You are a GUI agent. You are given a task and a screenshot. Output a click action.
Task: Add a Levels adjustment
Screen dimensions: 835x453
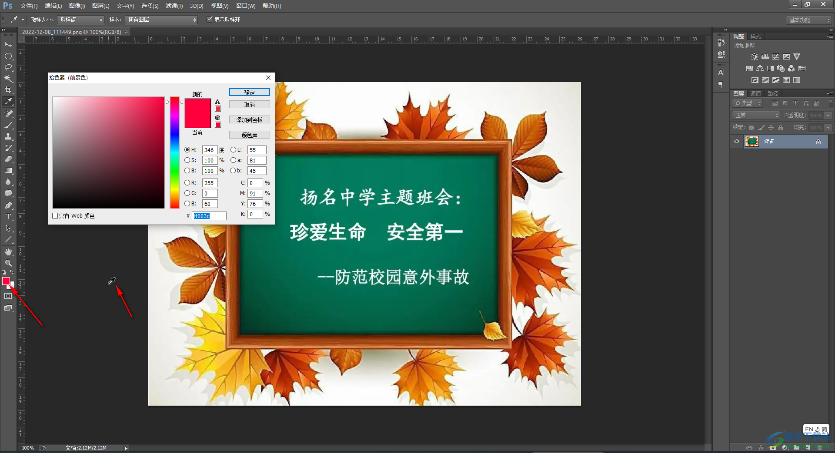(765, 57)
